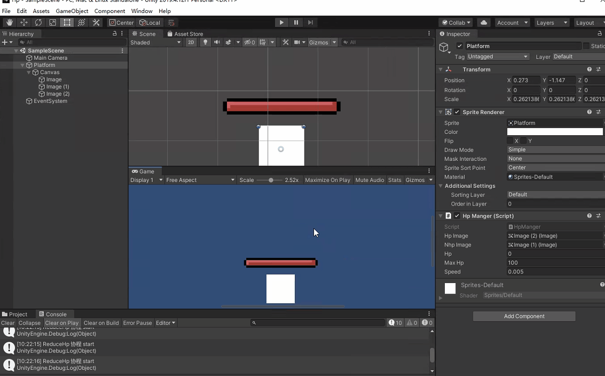Collapse the Platform hierarchy node

click(22, 65)
